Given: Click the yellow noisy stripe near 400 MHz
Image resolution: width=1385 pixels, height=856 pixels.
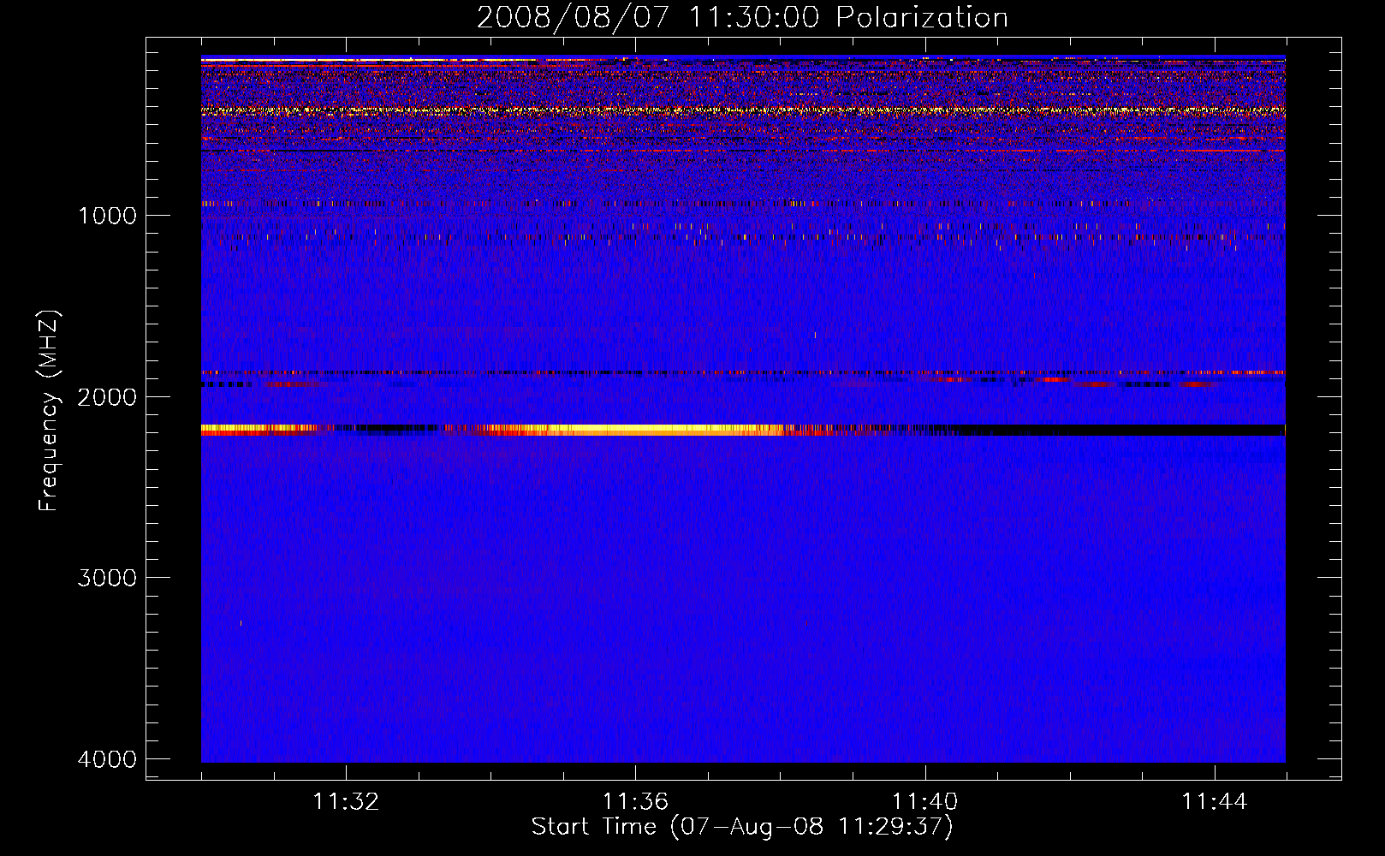Looking at the screenshot, I should pyautogui.click(x=743, y=110).
